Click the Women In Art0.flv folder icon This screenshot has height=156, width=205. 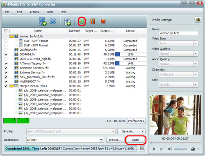click(x=11, y=36)
